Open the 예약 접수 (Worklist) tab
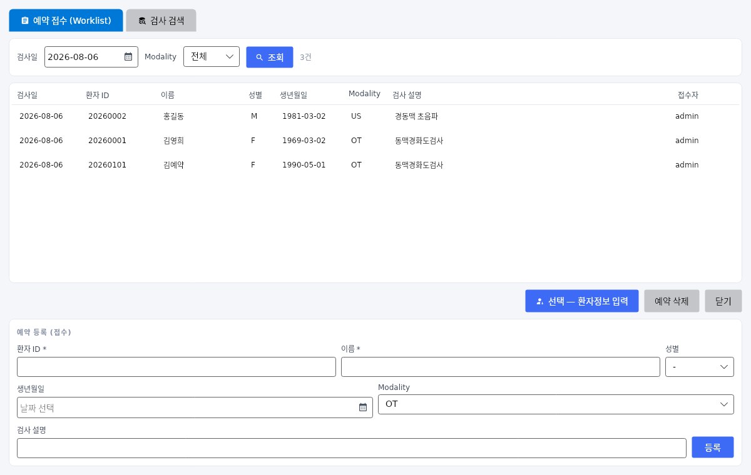The width and height of the screenshot is (751, 475). pyautogui.click(x=66, y=21)
